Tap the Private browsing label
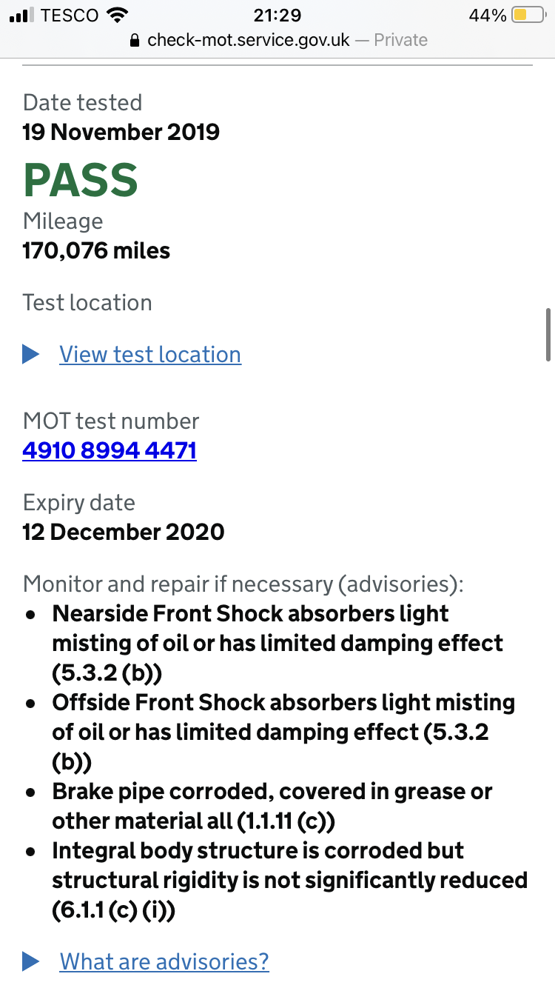This screenshot has height=988, width=555. (400, 40)
